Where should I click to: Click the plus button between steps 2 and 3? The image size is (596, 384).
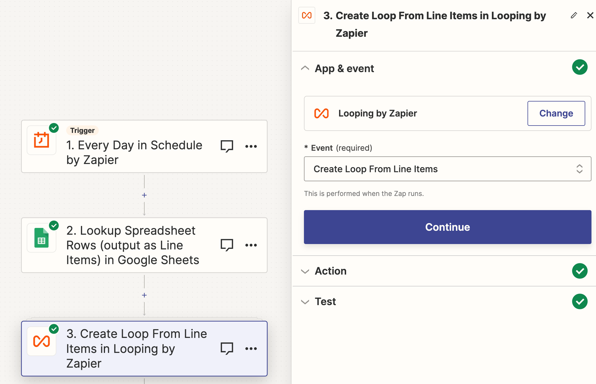click(x=144, y=295)
